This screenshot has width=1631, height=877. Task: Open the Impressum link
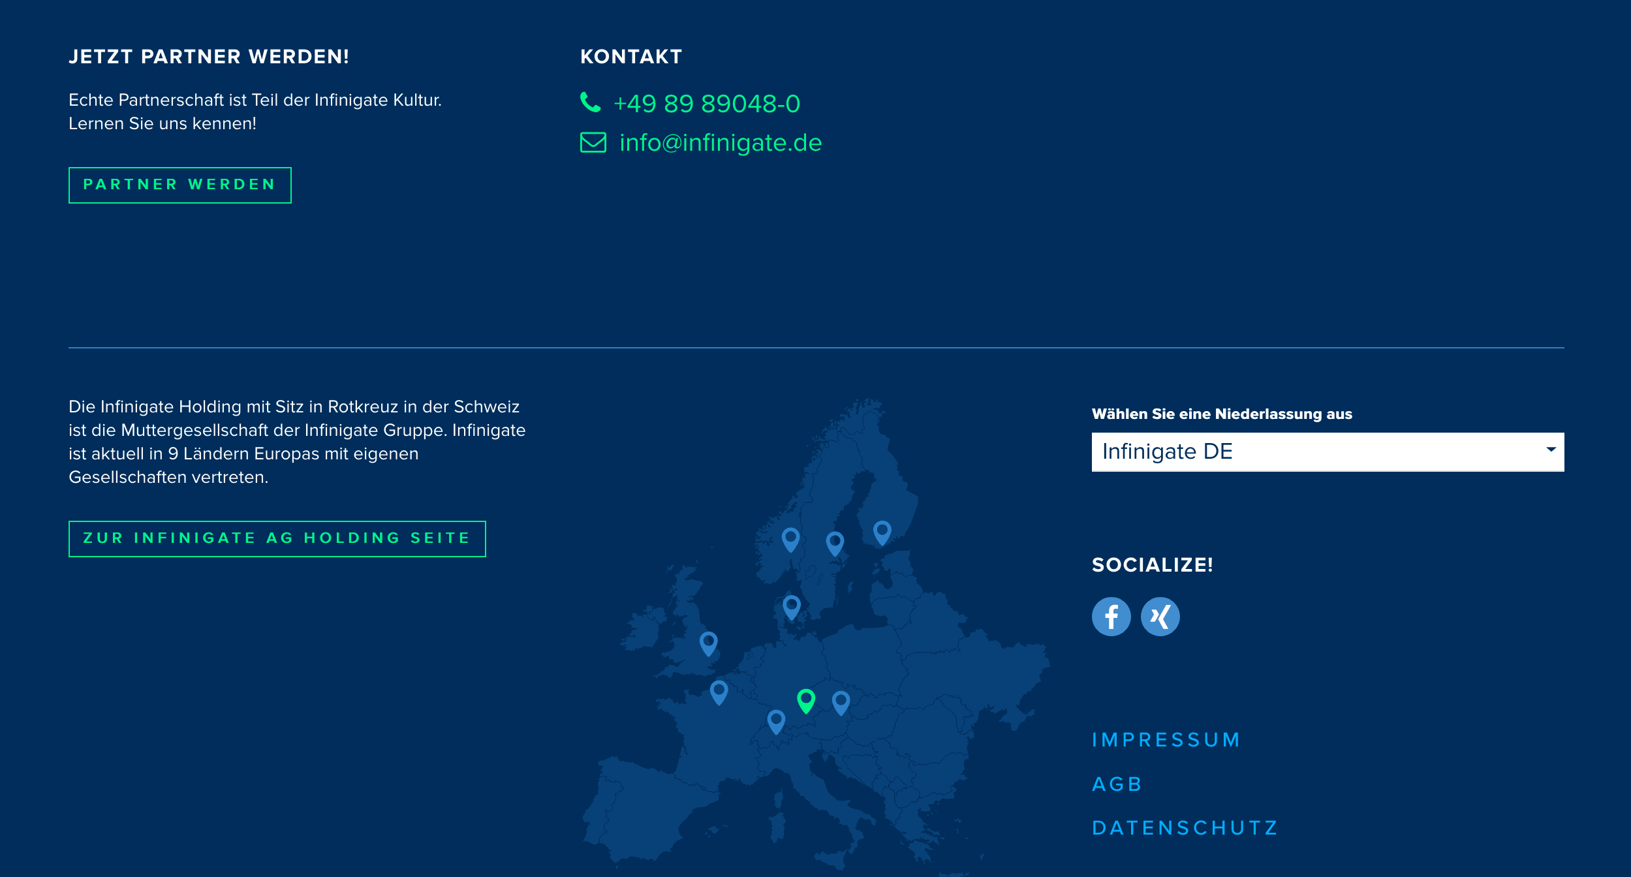(x=1166, y=739)
